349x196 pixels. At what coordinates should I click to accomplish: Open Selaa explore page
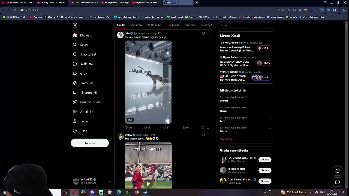[80, 45]
